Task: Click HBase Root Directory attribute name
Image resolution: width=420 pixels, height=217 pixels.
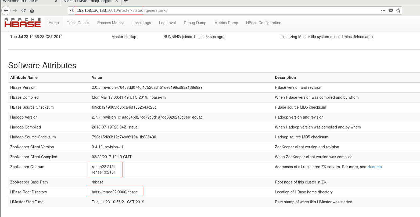Action: pyautogui.click(x=28, y=192)
